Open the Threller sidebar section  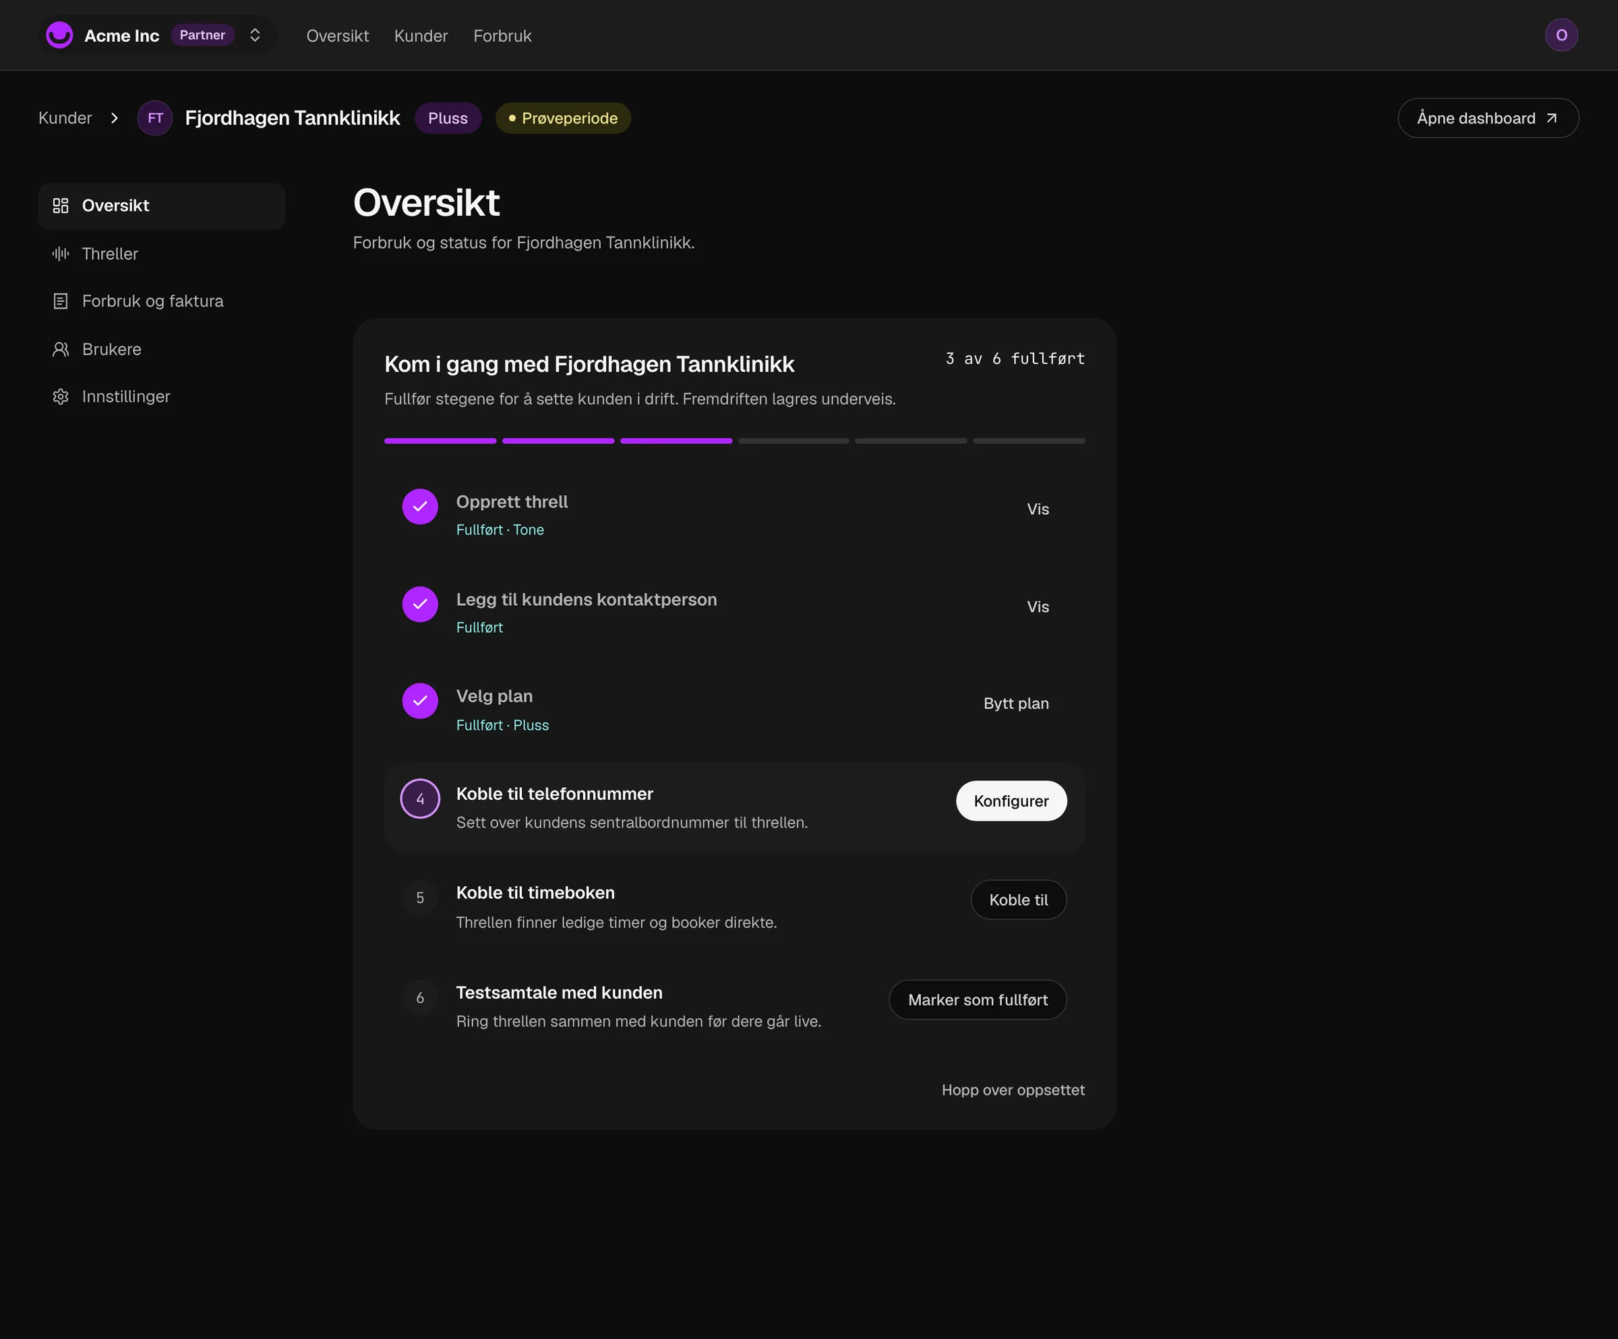(162, 253)
